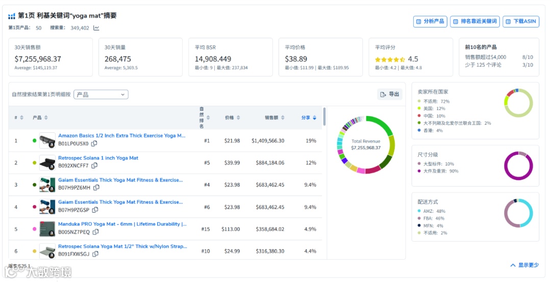Copy ASIN B091FXWSGJ
This screenshot has width=551, height=282.
pos(95,254)
